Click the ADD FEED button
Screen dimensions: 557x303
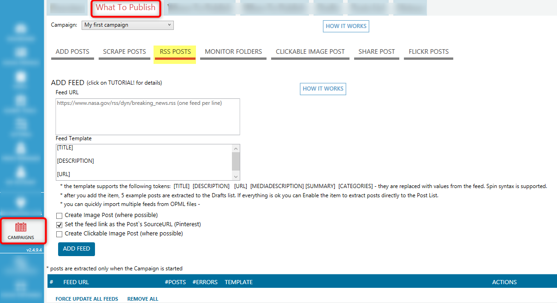click(x=77, y=249)
